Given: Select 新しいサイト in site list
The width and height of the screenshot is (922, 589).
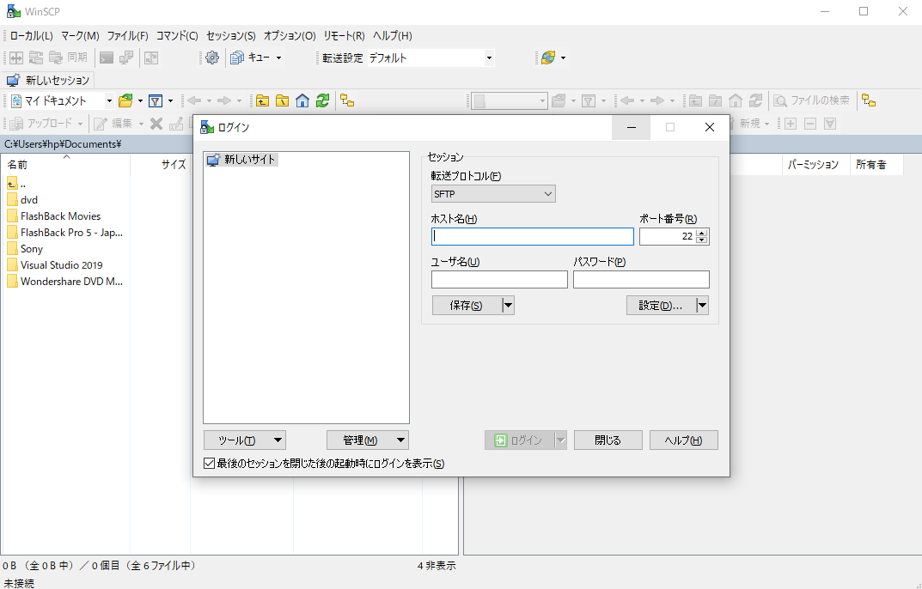Looking at the screenshot, I should pos(241,160).
